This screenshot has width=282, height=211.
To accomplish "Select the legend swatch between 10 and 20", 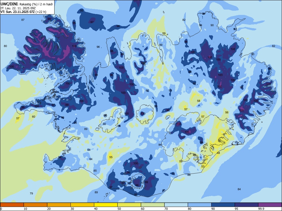I will point(36,205).
